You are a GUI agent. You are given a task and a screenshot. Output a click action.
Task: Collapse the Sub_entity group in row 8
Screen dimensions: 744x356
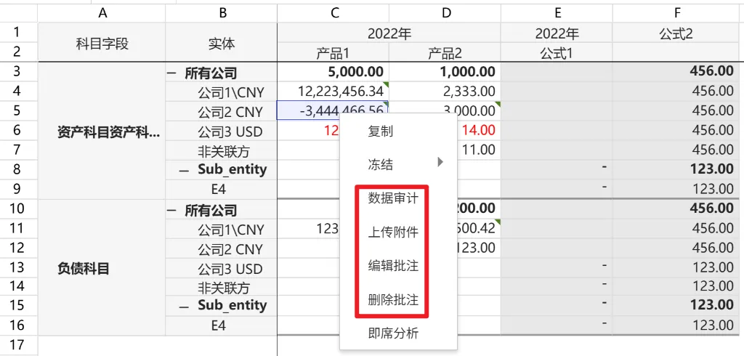[x=185, y=169]
